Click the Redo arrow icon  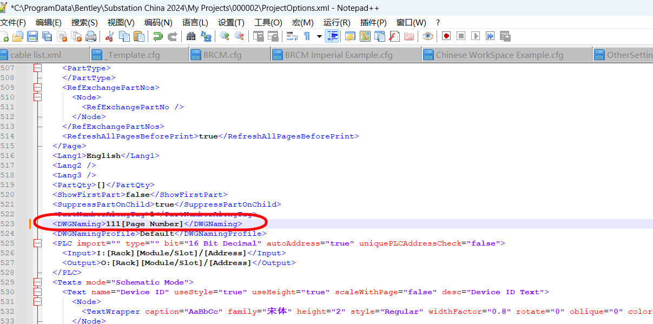[x=173, y=36]
